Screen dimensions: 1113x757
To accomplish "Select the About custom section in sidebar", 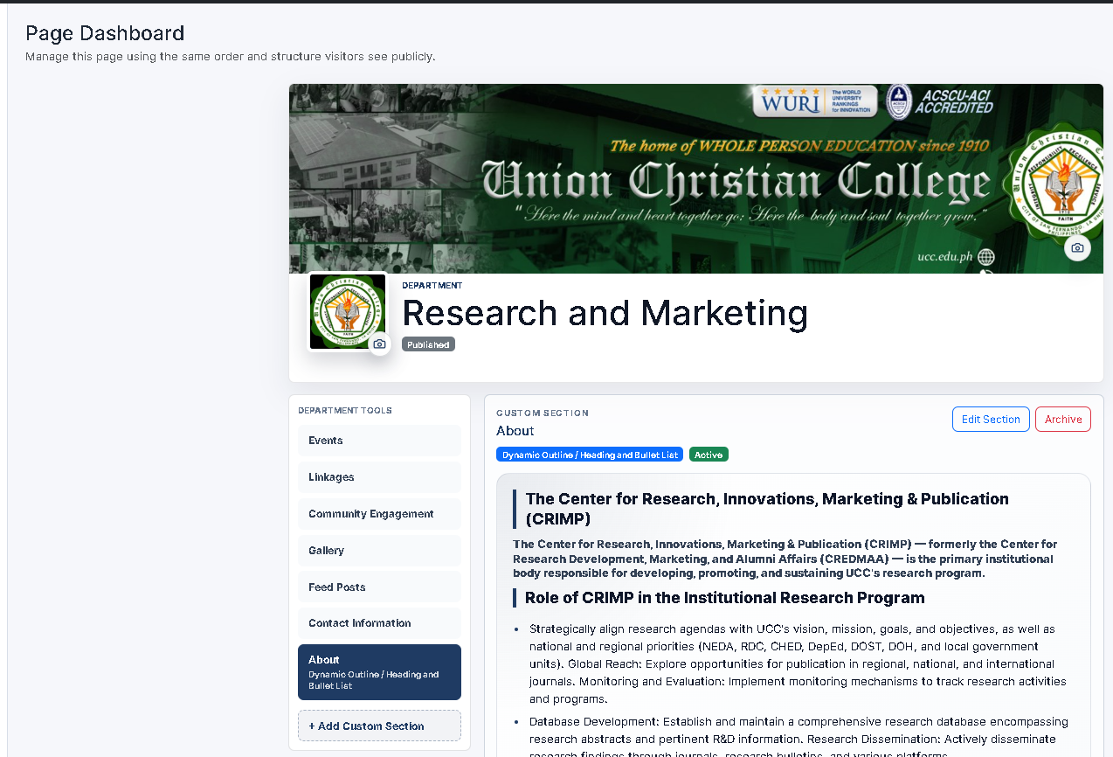I will (379, 672).
